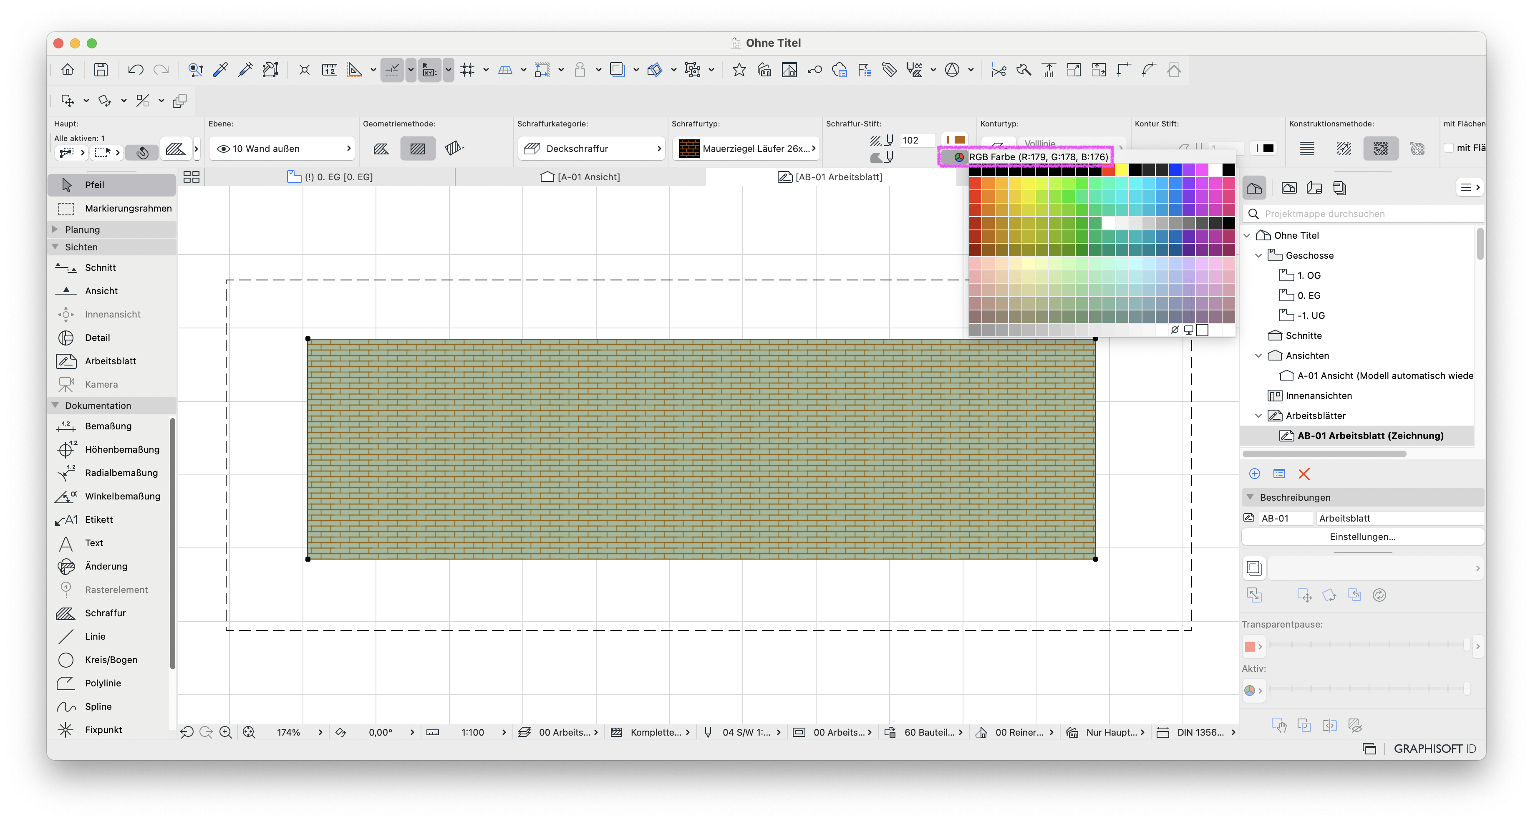Switch to the '[A-01 Ansicht]' tab
The width and height of the screenshot is (1533, 822).
[580, 177]
